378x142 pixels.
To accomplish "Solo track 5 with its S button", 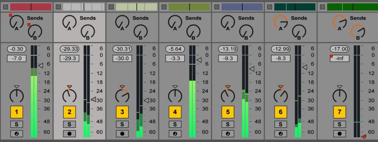I will (228, 124).
